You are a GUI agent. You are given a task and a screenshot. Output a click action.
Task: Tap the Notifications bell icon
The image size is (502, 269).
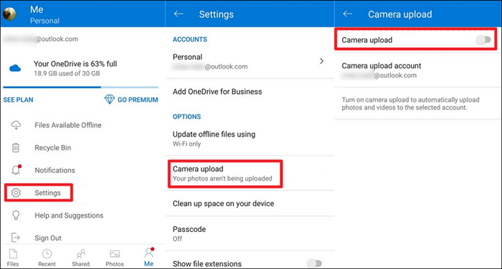tap(16, 170)
